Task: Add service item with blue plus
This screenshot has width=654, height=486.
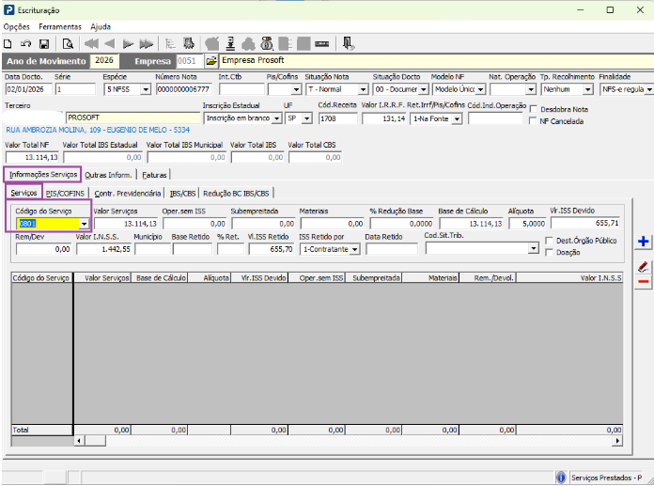Action: coord(643,242)
